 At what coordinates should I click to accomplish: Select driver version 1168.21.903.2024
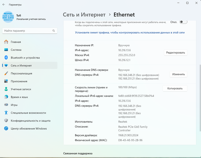pos(128,135)
